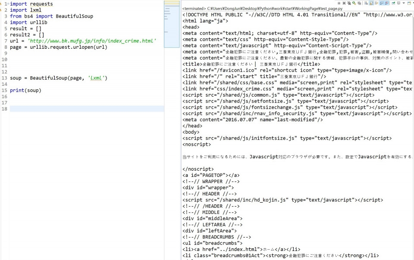
Task: Click the '<head>' console output line
Action: [x=191, y=27]
